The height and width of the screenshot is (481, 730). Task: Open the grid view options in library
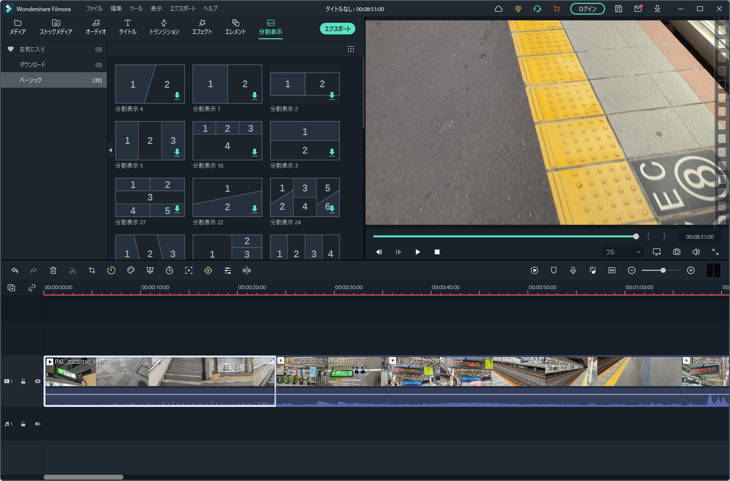coord(351,49)
